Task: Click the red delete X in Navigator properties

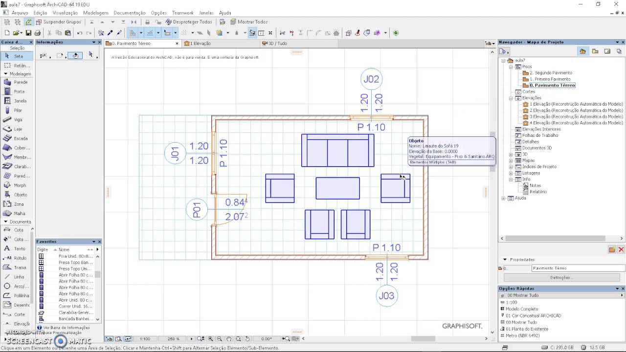Action: click(x=621, y=249)
